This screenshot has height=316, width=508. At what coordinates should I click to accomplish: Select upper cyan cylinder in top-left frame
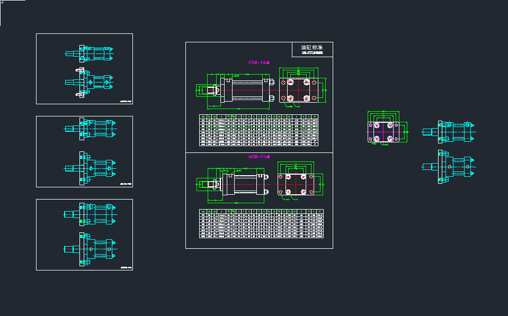[89, 53]
